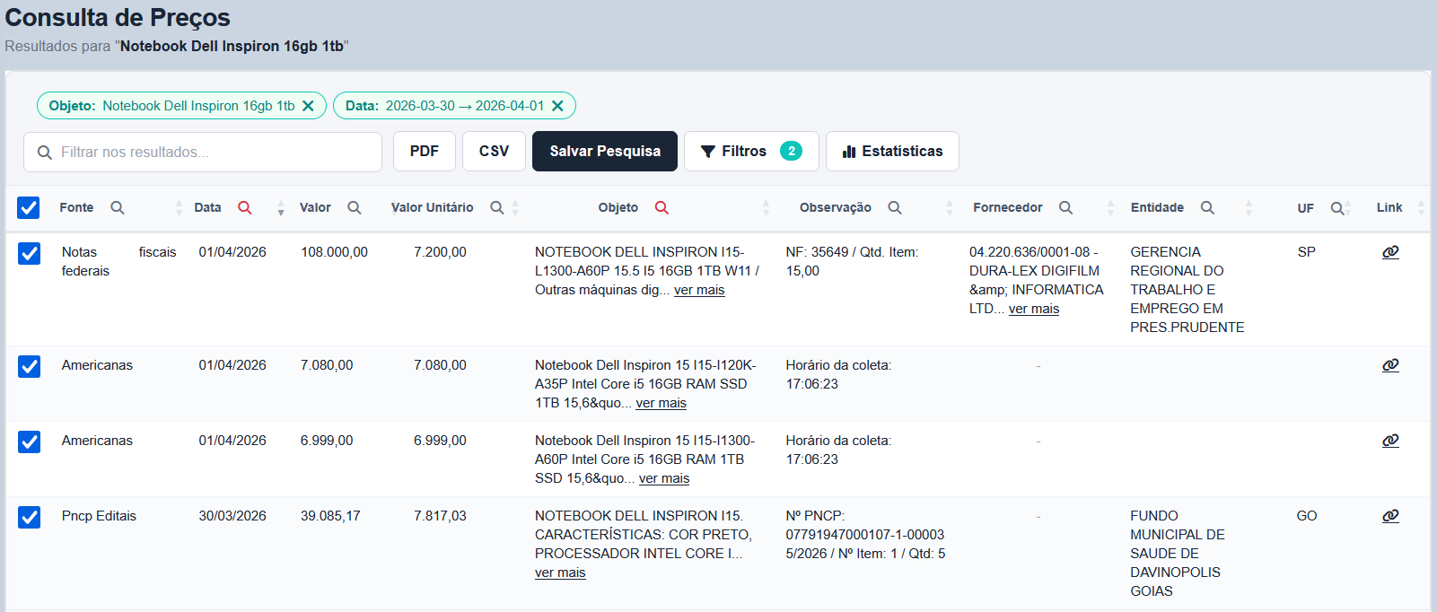Uncheck the Americanas 7.080,00 row
Viewport: 1437px width, 612px height.
[29, 366]
